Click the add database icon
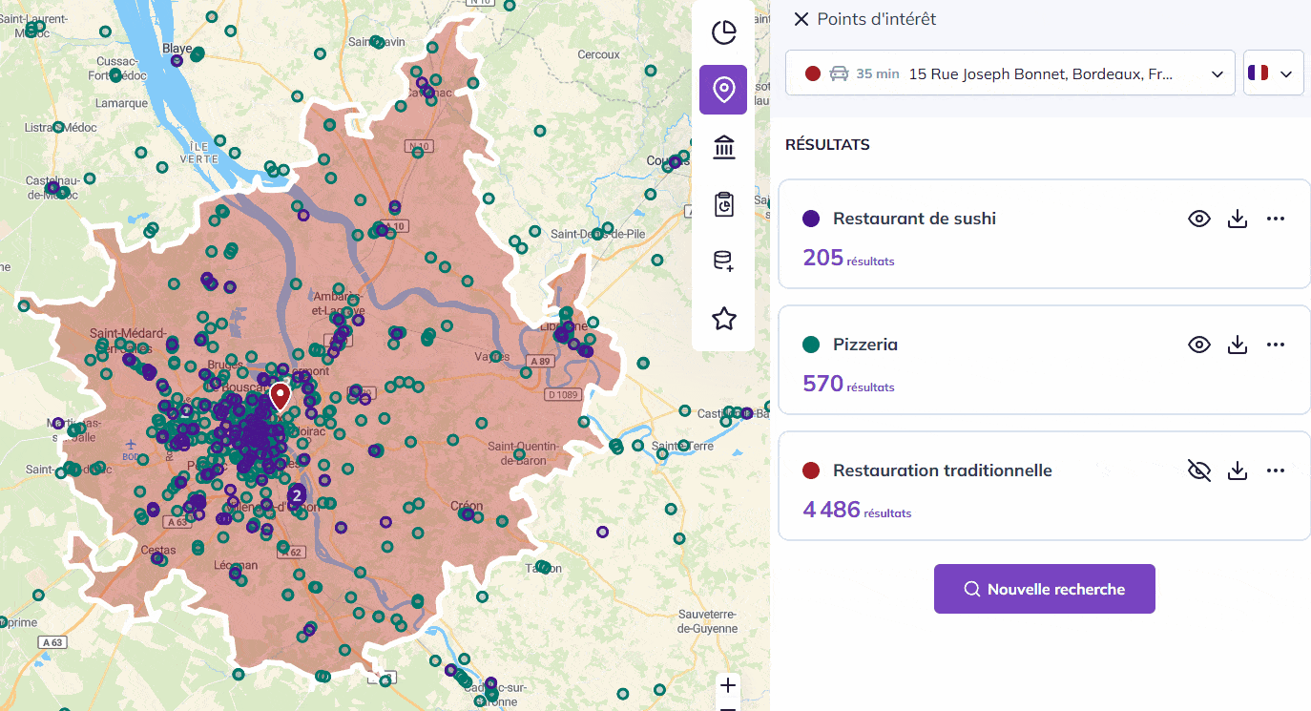Screen dimensions: 1311x711 724,261
